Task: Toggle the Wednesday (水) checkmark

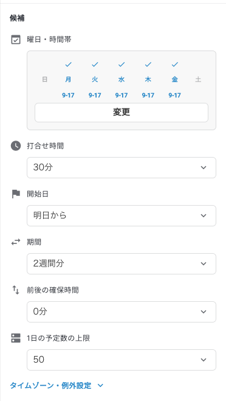Action: (122, 65)
